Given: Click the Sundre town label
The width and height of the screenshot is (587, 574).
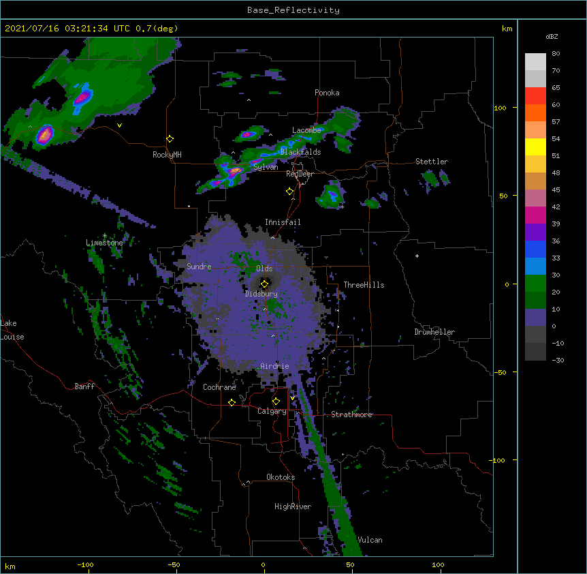Looking at the screenshot, I should click(x=199, y=267).
